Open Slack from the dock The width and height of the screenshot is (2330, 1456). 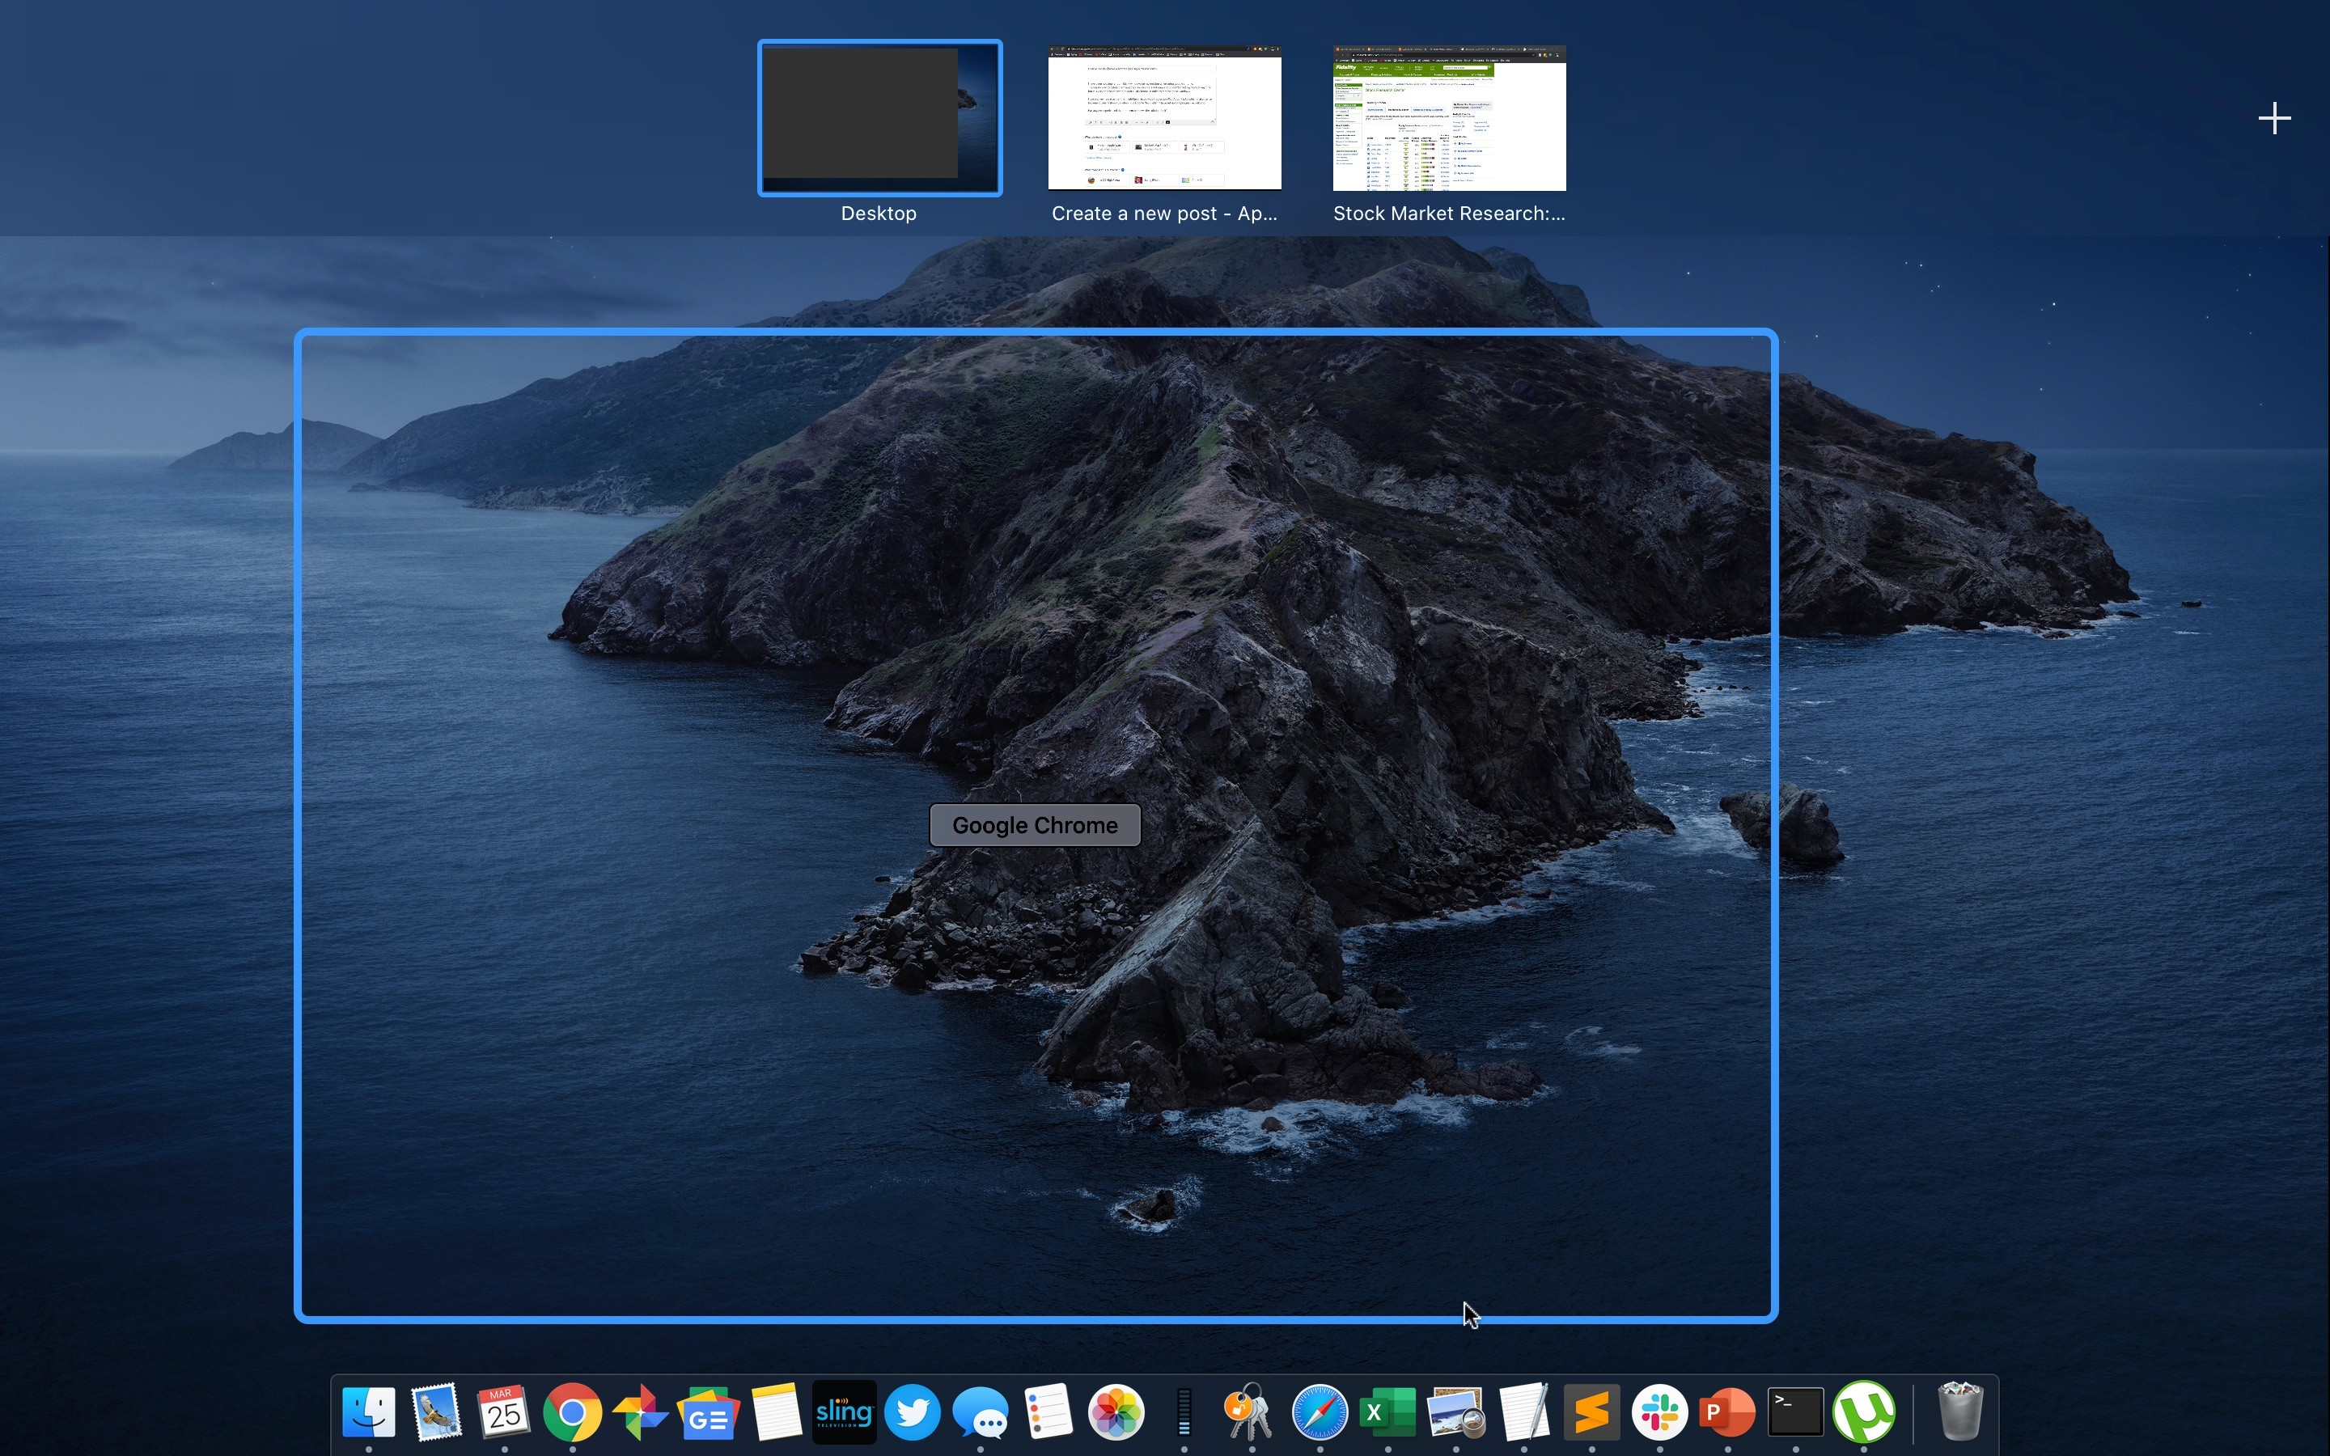pyautogui.click(x=1659, y=1412)
